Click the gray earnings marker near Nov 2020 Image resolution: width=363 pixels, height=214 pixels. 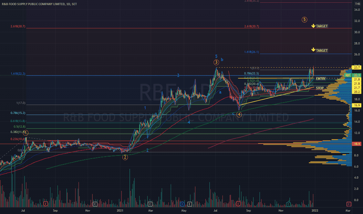95,204
